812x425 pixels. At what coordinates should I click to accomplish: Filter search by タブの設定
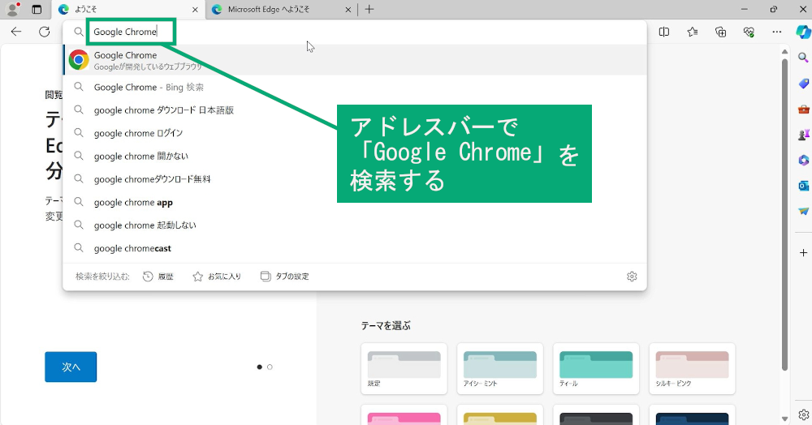[x=284, y=277]
